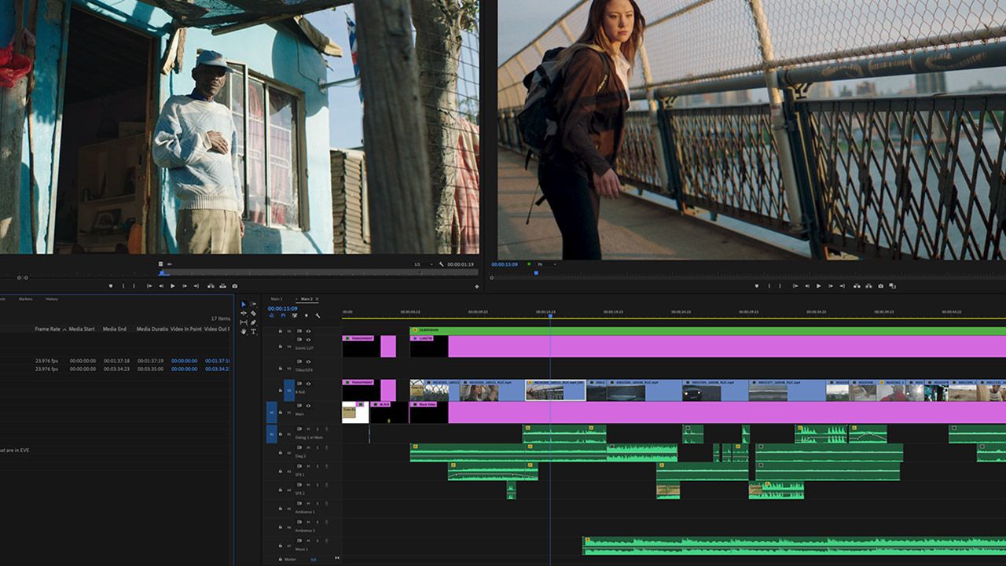Screen dimensions: 1006x566
Task: Open Comparison View in Program monitor
Action: (892, 286)
